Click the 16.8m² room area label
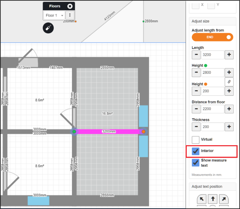Image resolution: width=240 pixels, height=209 pixels. pos(107,113)
